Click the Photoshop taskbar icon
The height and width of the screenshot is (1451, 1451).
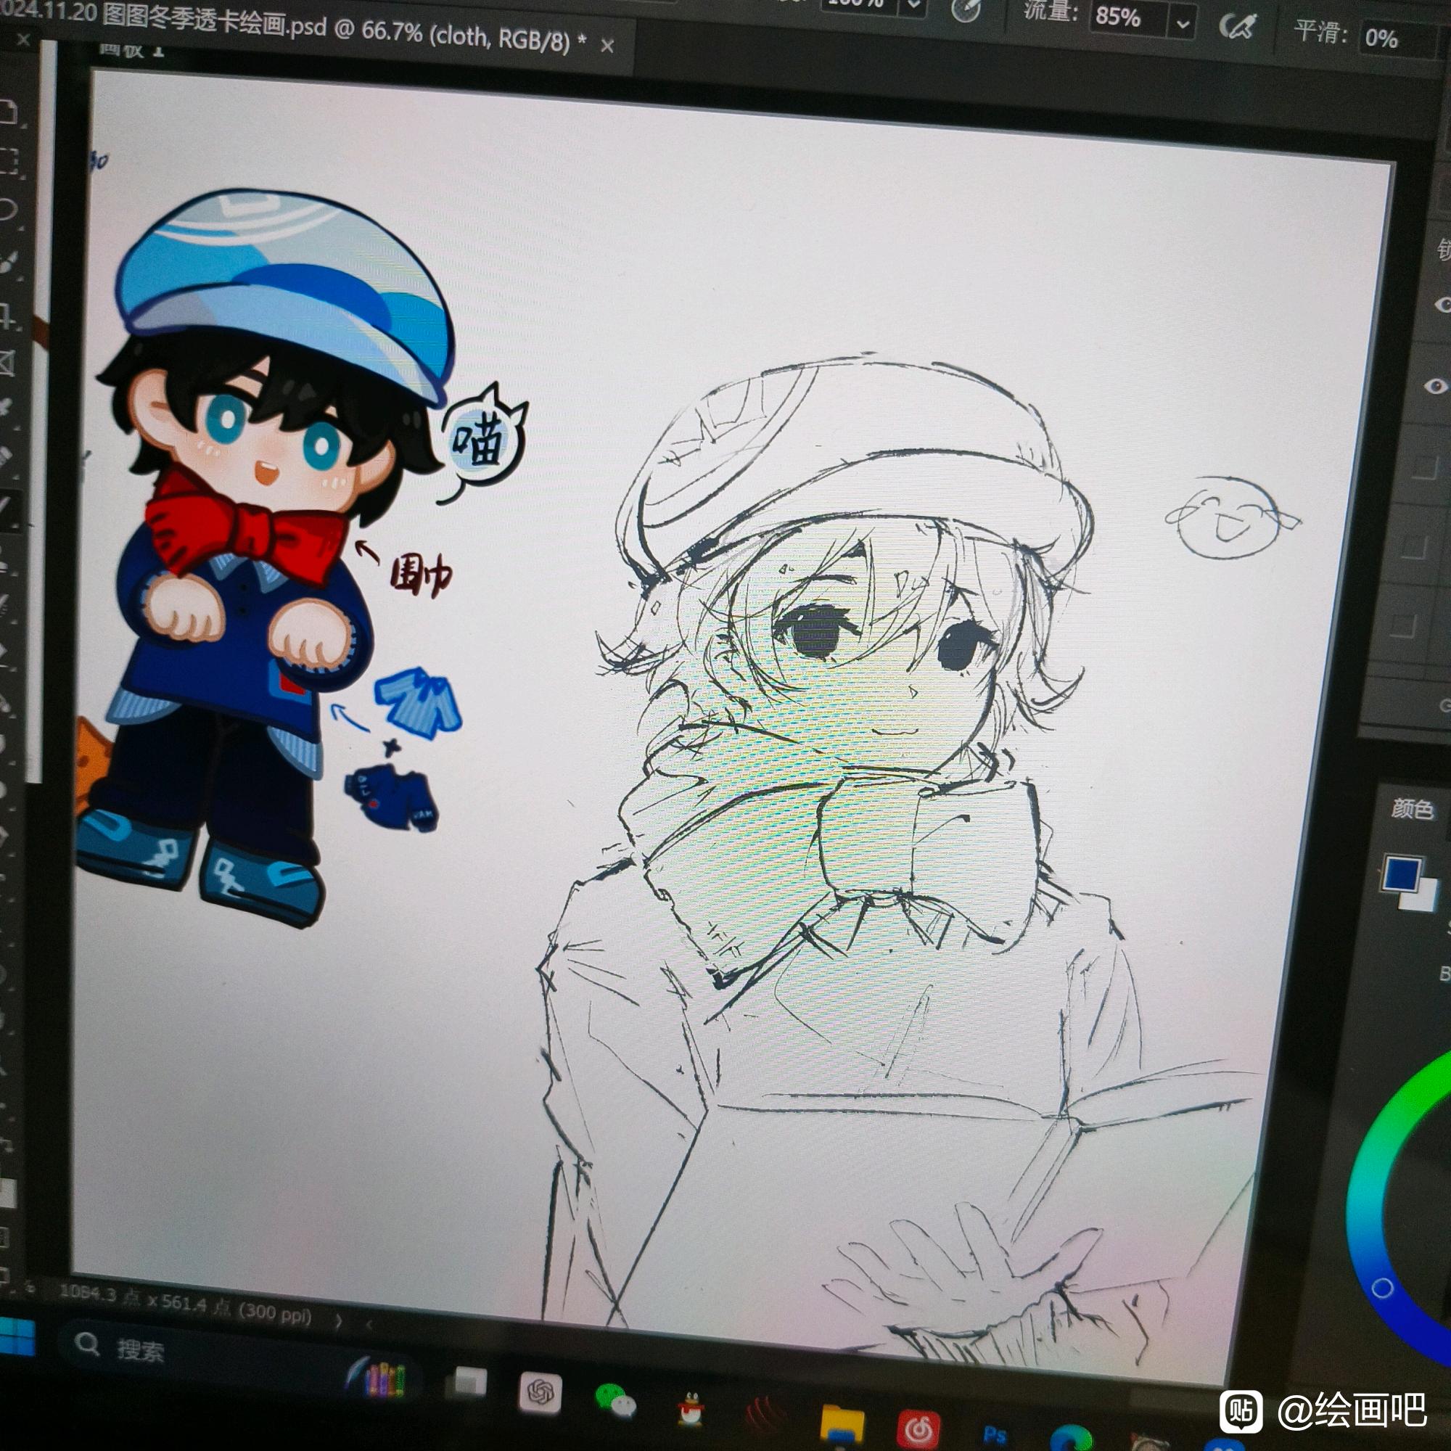(995, 1437)
